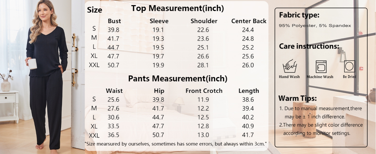This screenshot has height=154, width=376.
Task: Click the Size label above the chart
Action: click(x=95, y=10)
